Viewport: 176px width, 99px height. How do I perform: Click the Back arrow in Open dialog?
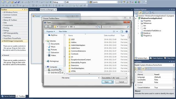(46, 27)
